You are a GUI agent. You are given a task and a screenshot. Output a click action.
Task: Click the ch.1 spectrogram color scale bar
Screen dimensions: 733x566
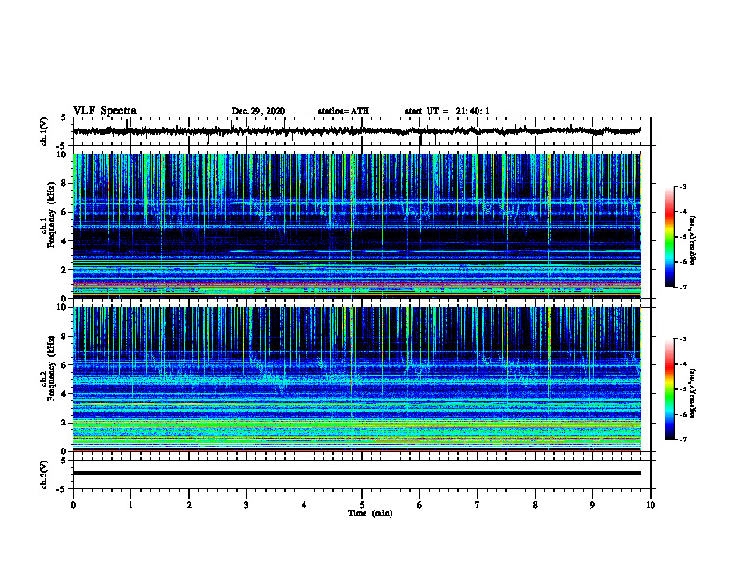click(670, 237)
